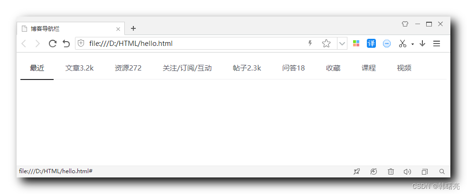The width and height of the screenshot is (467, 194).
Task: Click the blue circle ad-block icon
Action: point(387,44)
